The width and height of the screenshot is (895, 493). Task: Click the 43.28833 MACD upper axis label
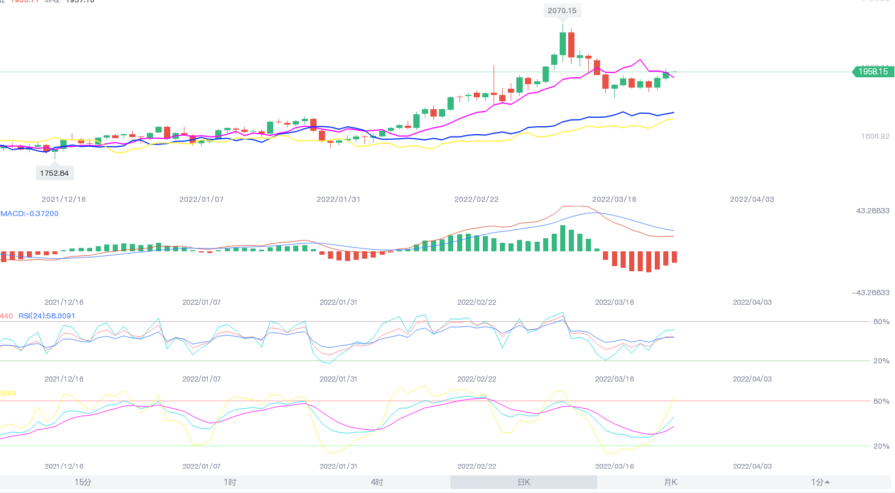coord(873,211)
